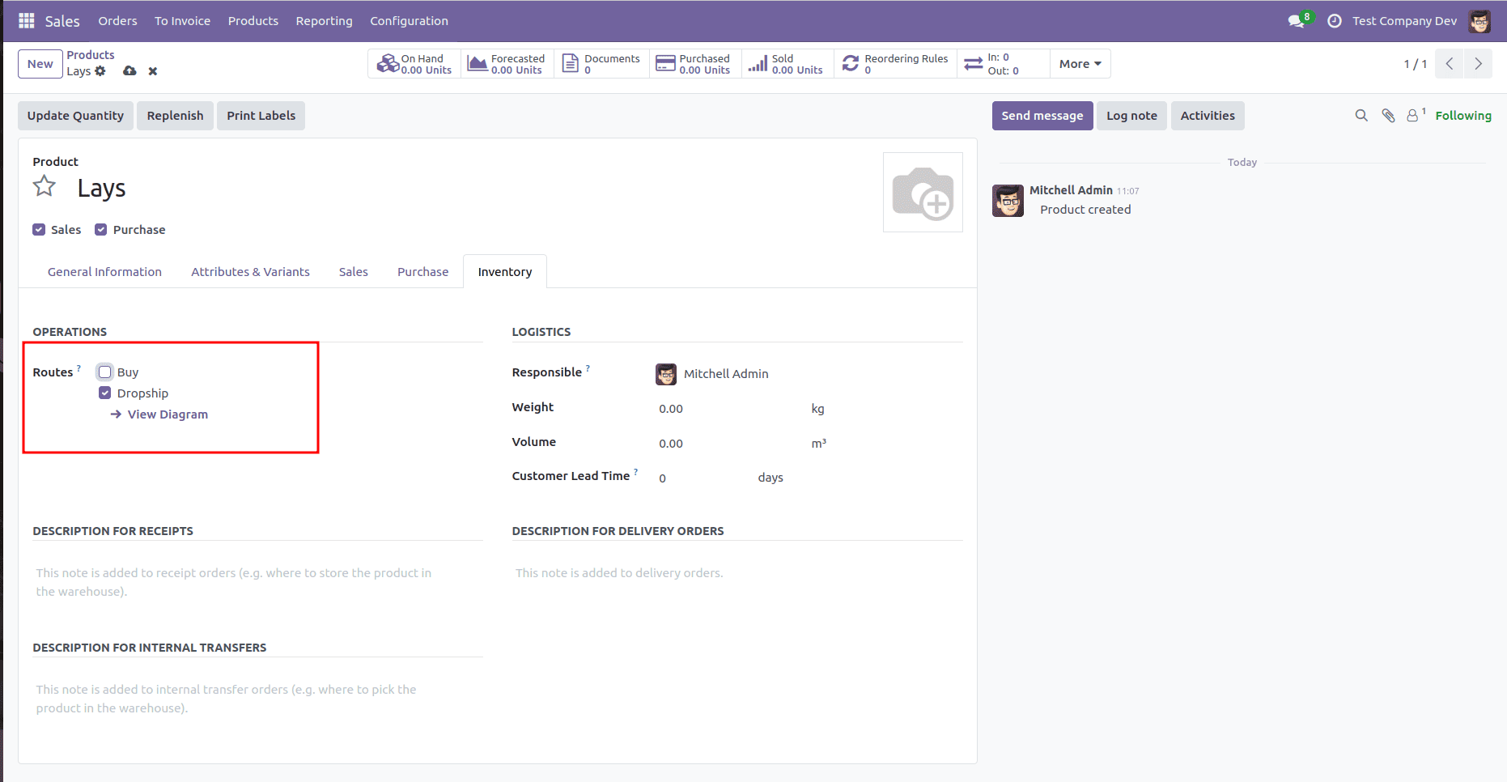
Task: Toggle the Sales checkbox
Action: (x=39, y=230)
